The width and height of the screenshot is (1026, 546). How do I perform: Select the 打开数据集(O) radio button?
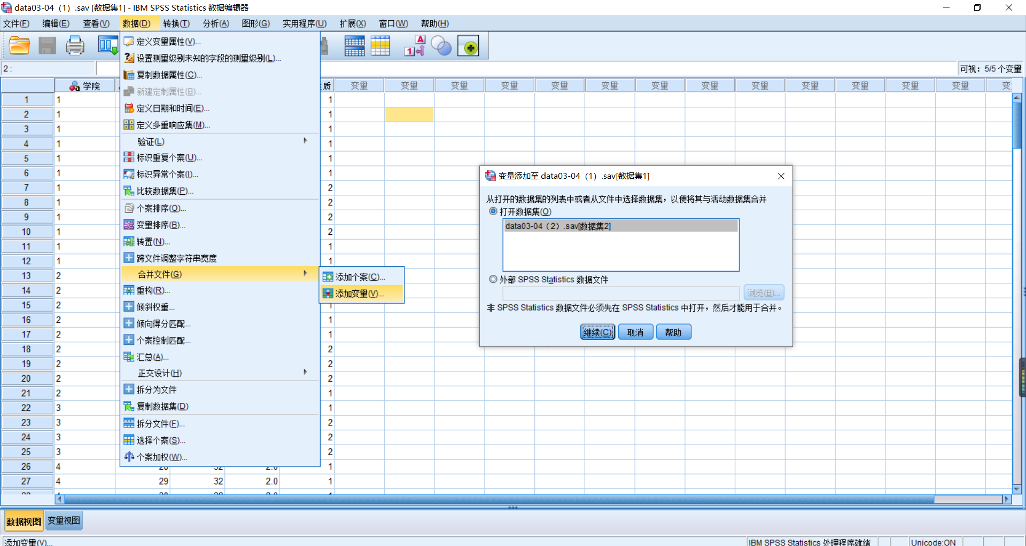tap(493, 211)
